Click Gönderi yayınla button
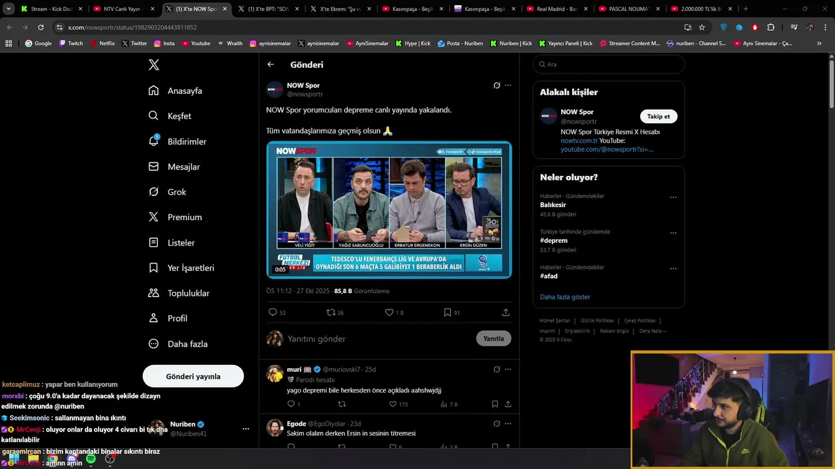The height and width of the screenshot is (469, 835). (193, 376)
